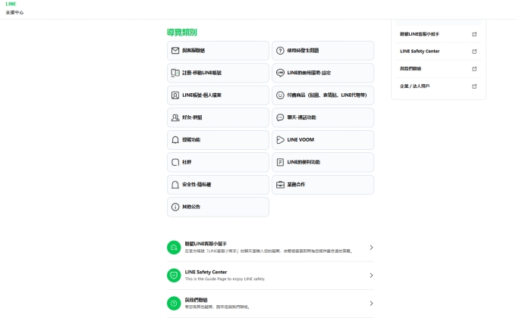Viewport: 516px width, 318px height.
Task: Open the LINE VOOM category
Action: [x=322, y=140]
